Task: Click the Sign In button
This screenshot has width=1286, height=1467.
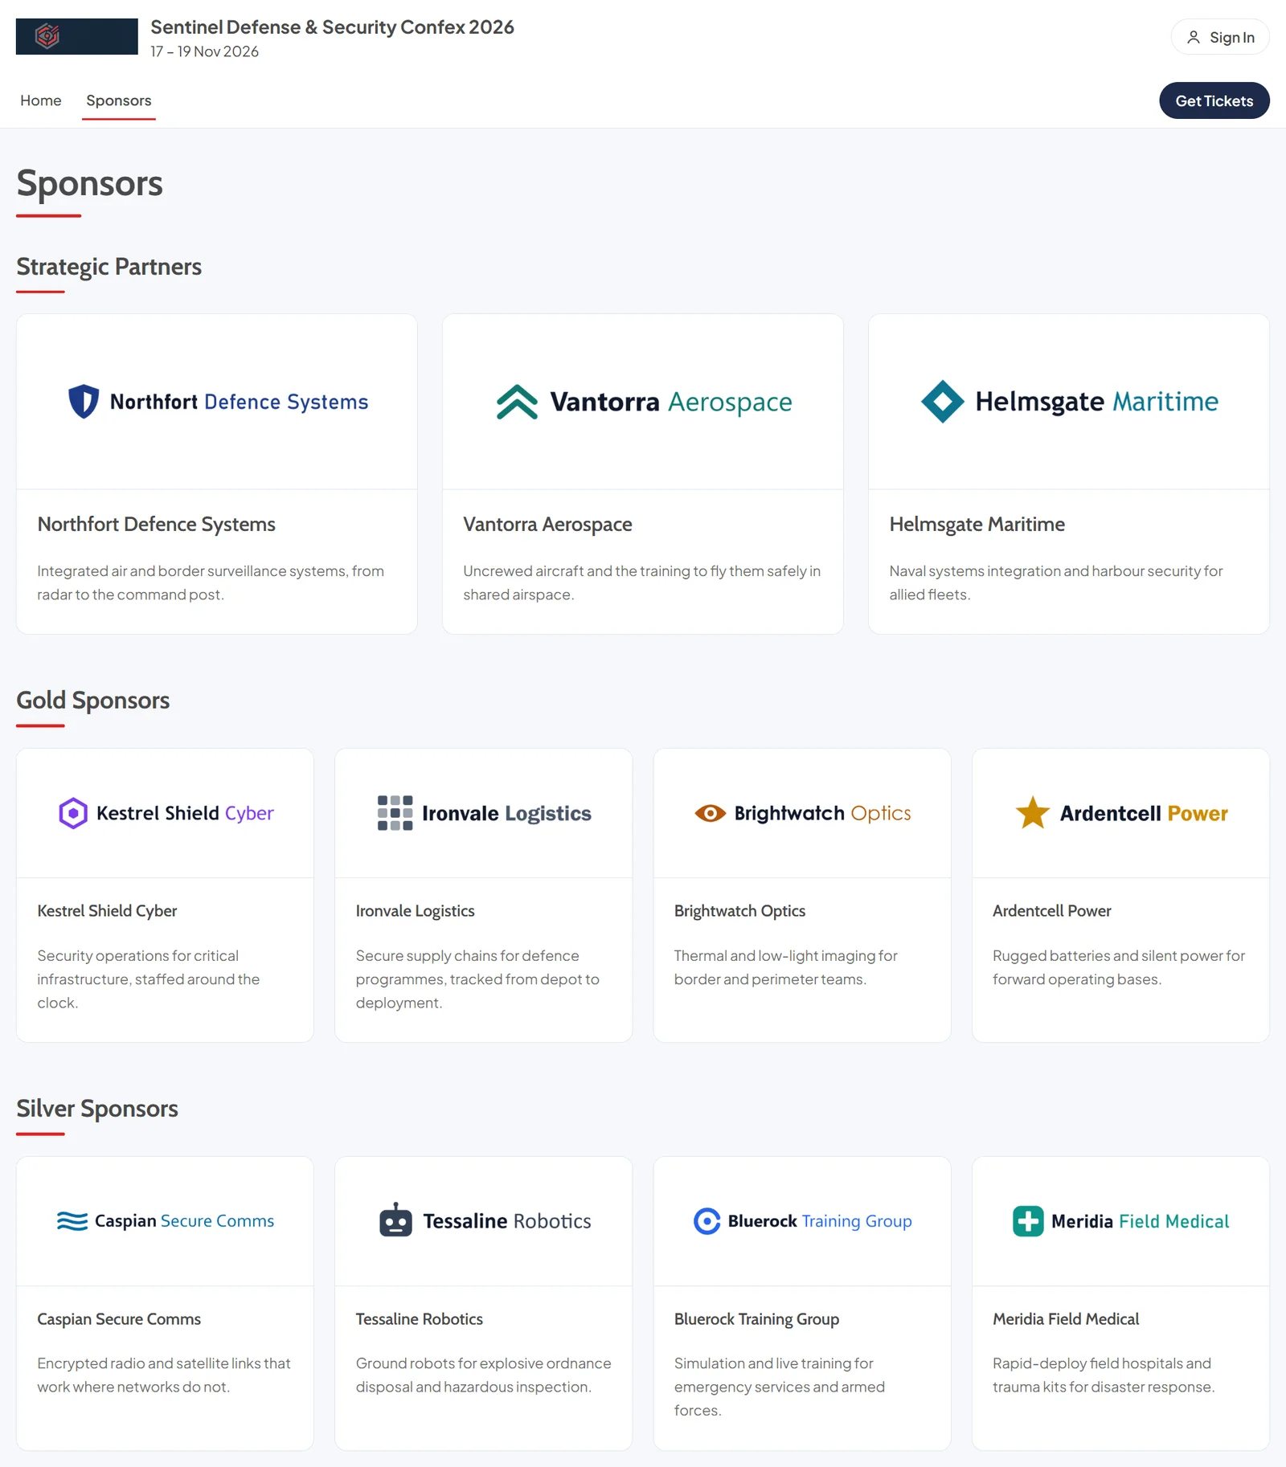Action: (1220, 37)
